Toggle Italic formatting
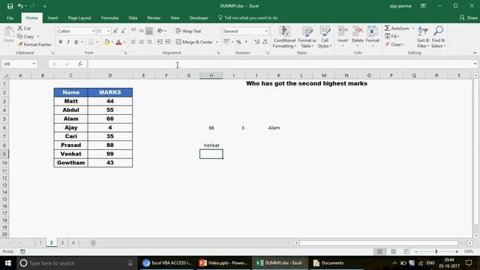480x270 pixels. pos(68,42)
